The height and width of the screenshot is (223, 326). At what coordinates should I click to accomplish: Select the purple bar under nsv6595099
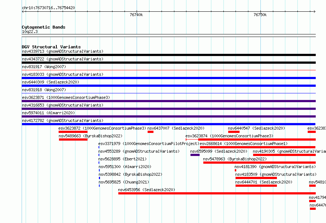(195, 155)
